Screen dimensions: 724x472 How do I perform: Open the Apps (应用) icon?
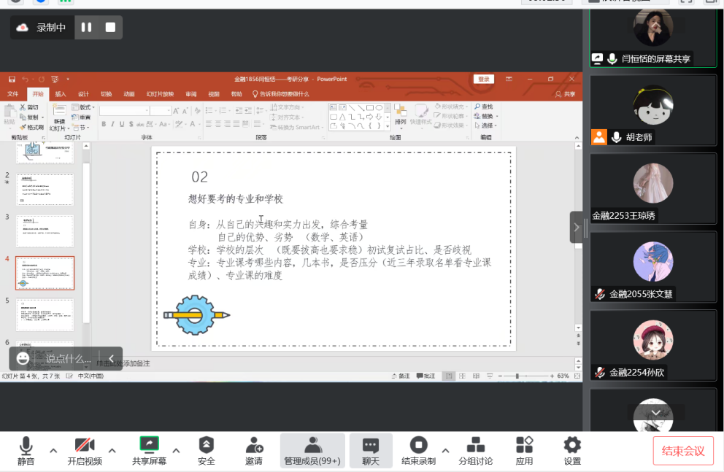(x=524, y=445)
